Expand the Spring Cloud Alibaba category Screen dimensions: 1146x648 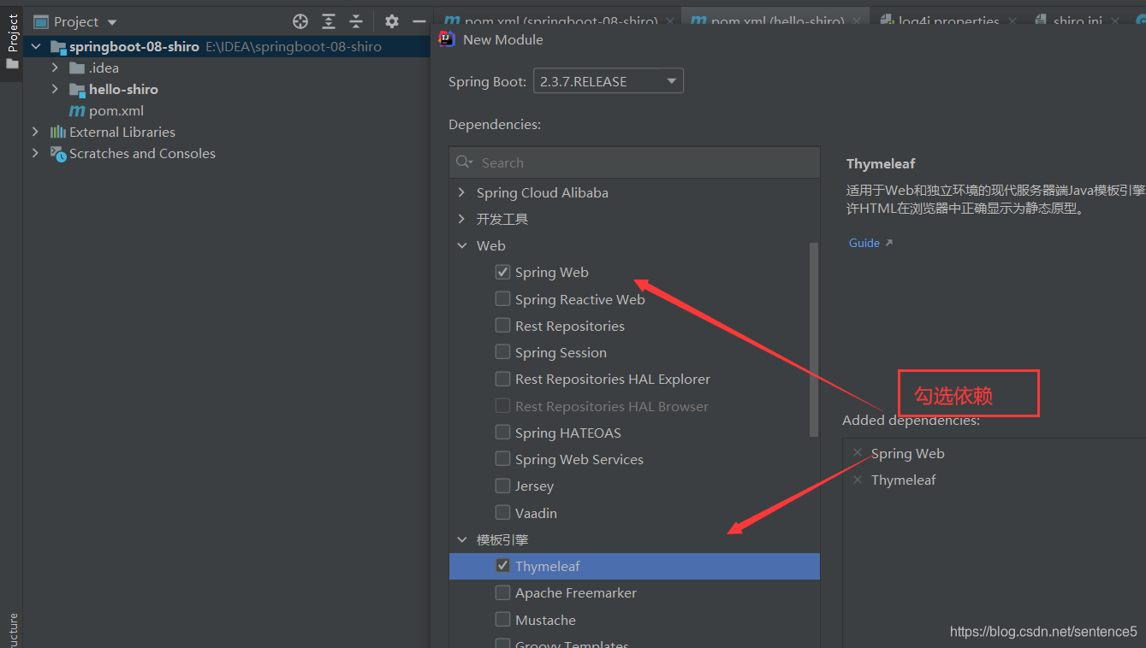462,192
